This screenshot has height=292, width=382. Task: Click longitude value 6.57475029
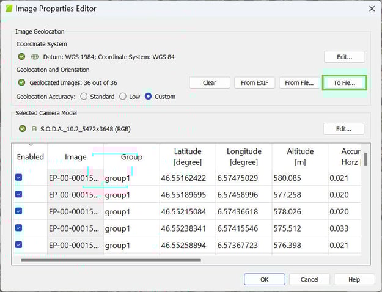tap(238, 178)
